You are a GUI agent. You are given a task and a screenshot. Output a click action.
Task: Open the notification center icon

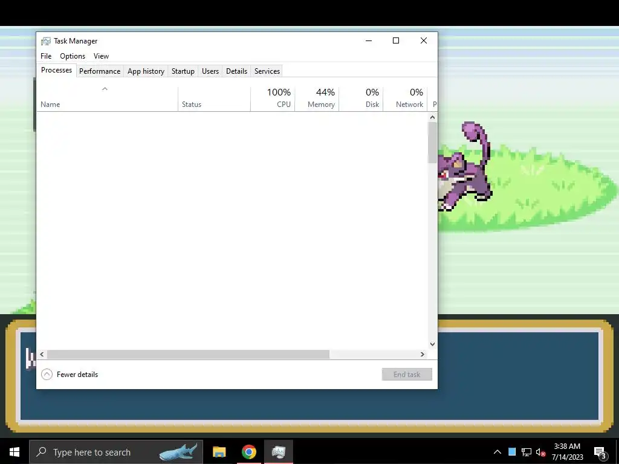tap(600, 453)
